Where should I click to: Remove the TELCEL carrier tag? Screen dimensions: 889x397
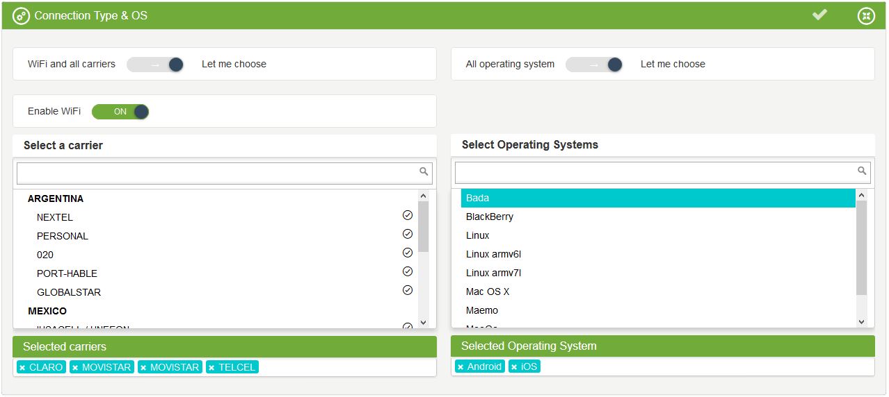tap(212, 367)
